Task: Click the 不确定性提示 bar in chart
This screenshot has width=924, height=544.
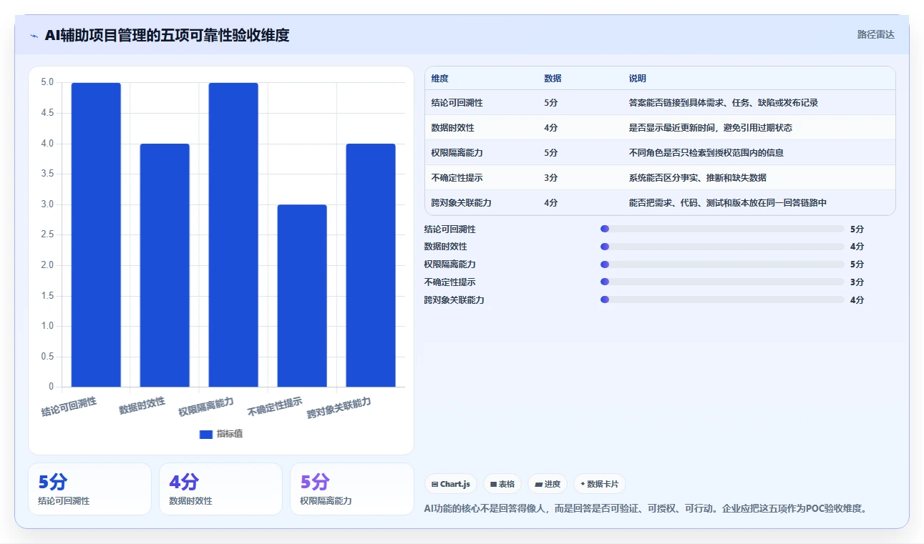Action: click(x=302, y=296)
